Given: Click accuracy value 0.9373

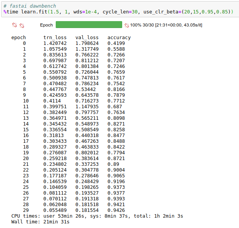Looking at the screenshot, I should 116,187.
